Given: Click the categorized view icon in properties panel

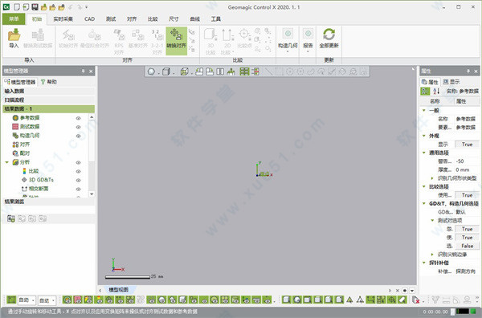Looking at the screenshot, I should coord(425,91).
